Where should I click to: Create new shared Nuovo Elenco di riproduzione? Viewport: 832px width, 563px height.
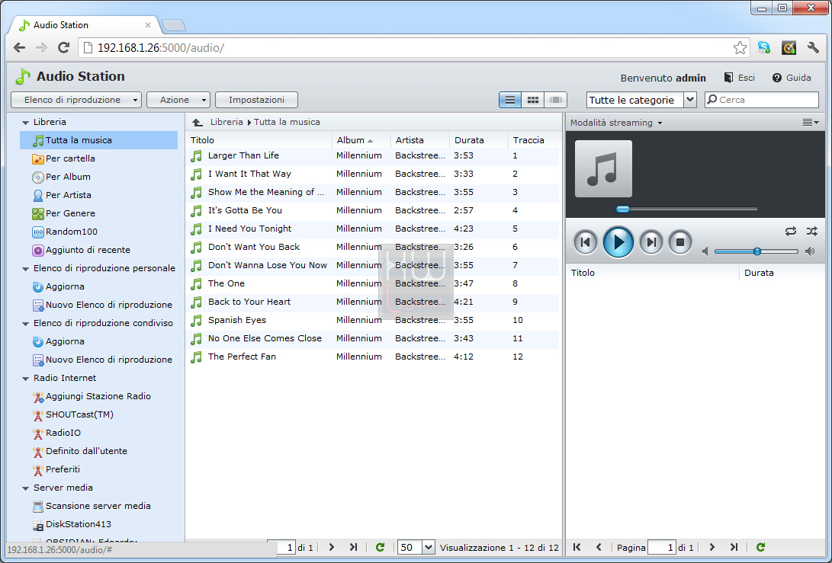point(102,360)
